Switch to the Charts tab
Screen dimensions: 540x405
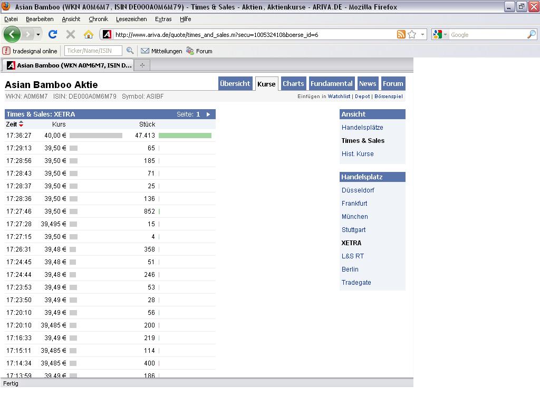293,84
